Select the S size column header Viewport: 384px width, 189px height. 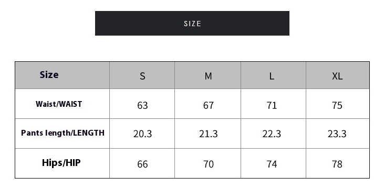tap(142, 76)
